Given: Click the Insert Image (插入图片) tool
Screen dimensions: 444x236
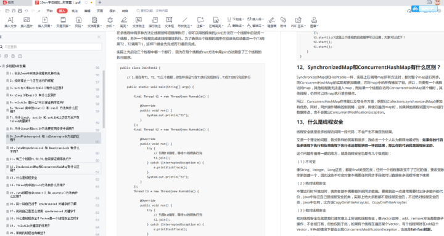Looking at the screenshot, I should click(x=27, y=22).
